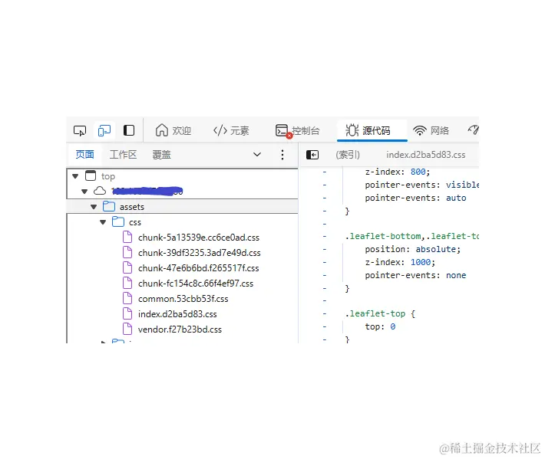The image size is (545, 459).
Task: Switch to the 元素 elements tab
Action: tap(231, 130)
